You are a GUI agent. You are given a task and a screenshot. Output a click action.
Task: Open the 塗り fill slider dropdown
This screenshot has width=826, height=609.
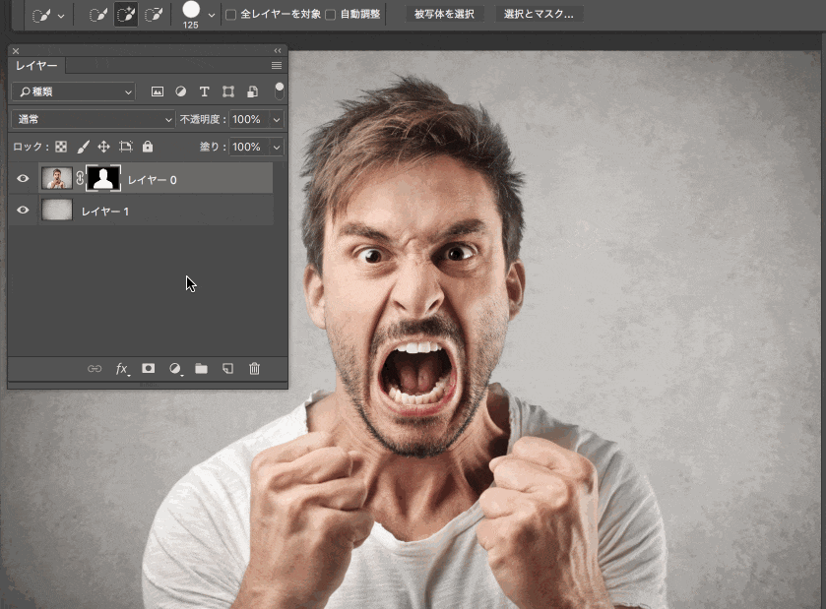coord(277,147)
